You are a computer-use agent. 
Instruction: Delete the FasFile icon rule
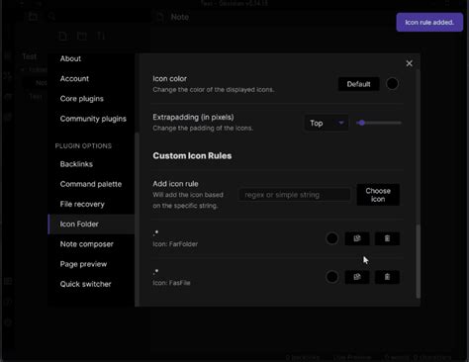[x=387, y=277]
